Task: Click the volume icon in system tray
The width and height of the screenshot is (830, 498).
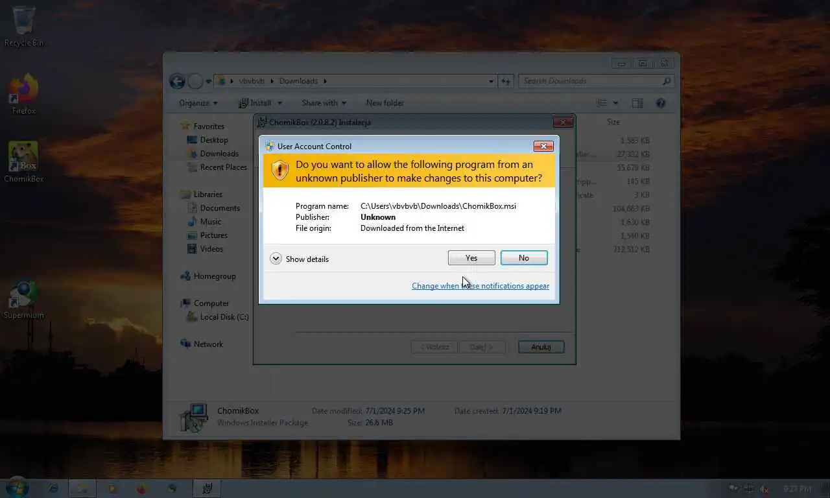Action: [x=765, y=489]
